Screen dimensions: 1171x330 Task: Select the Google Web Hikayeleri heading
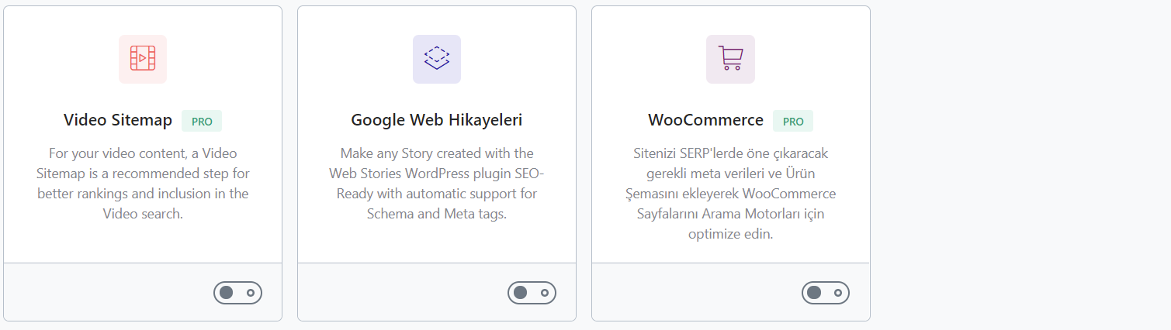coord(437,121)
